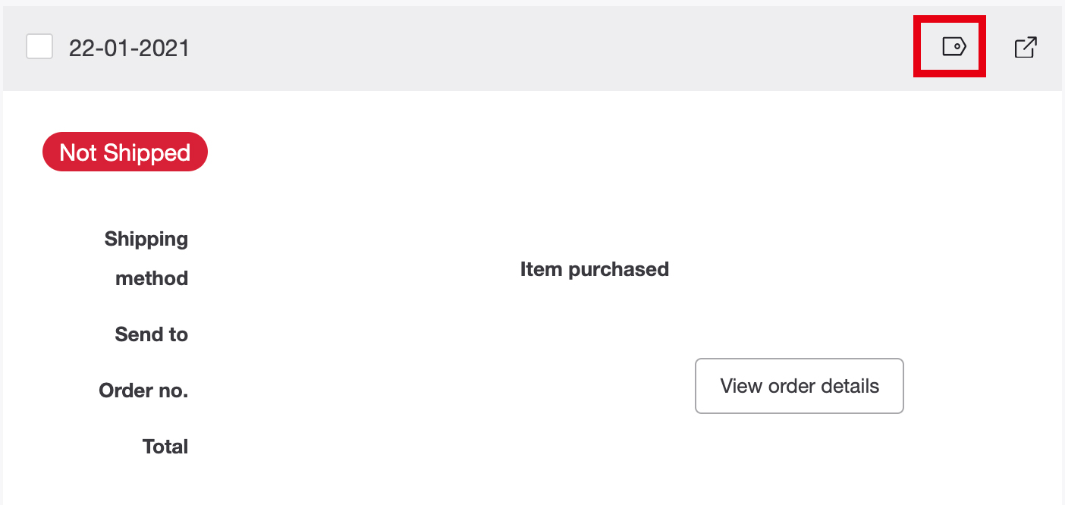Viewport: 1065px width, 505px height.
Task: Select the order date 22-01-2021
Action: coord(129,48)
